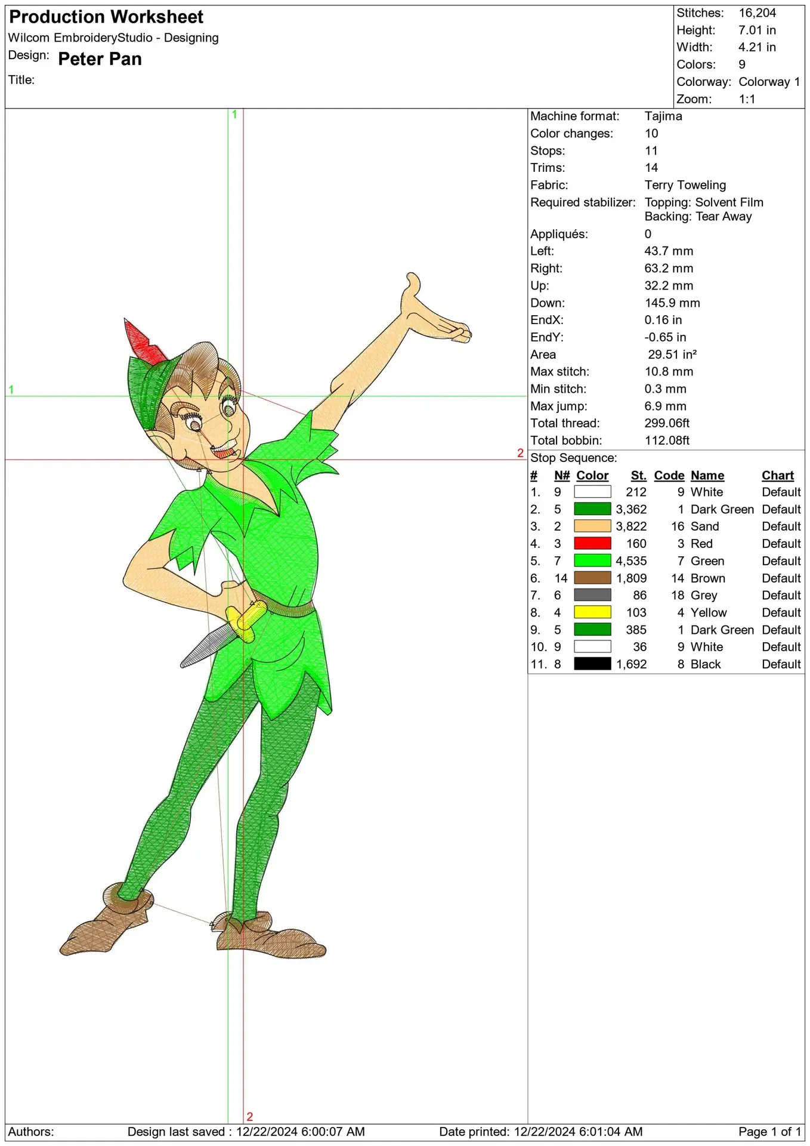Click the Black color swatch
The height and width of the screenshot is (1146, 810).
(x=592, y=664)
